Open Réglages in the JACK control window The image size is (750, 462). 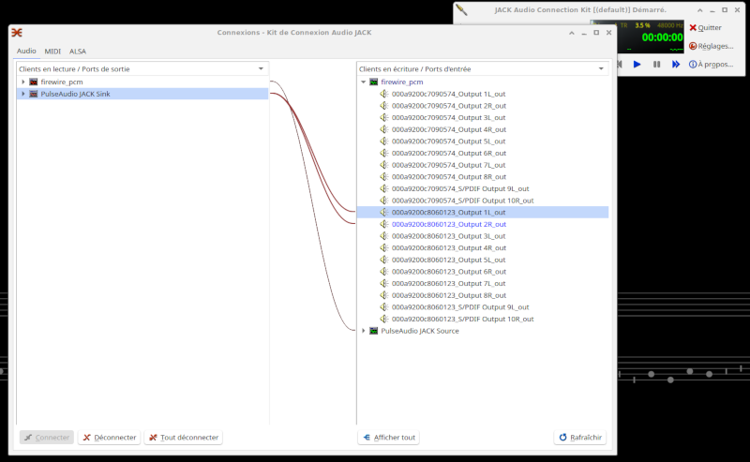tap(712, 46)
